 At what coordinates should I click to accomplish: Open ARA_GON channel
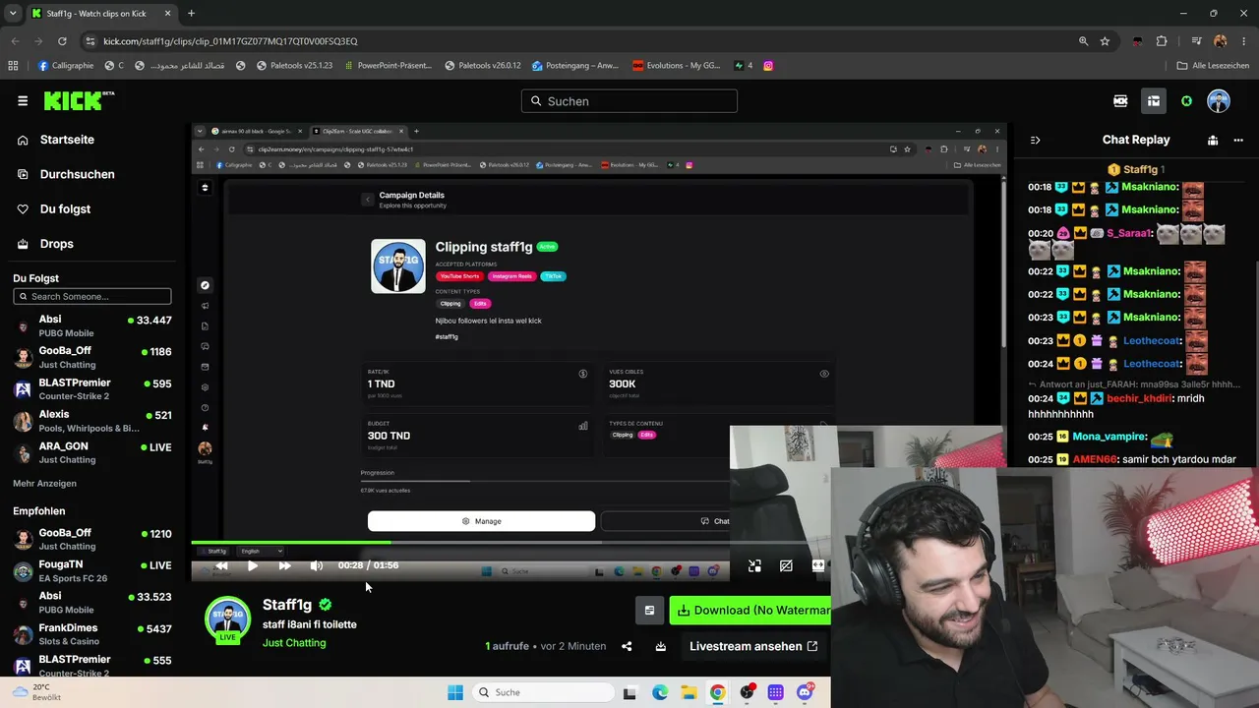pos(92,452)
